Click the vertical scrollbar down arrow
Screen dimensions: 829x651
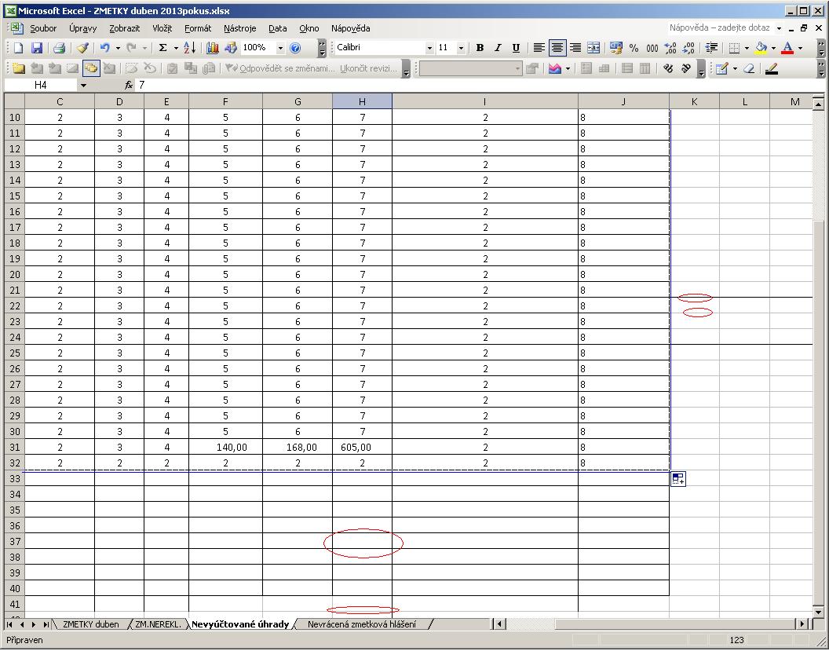[x=819, y=612]
